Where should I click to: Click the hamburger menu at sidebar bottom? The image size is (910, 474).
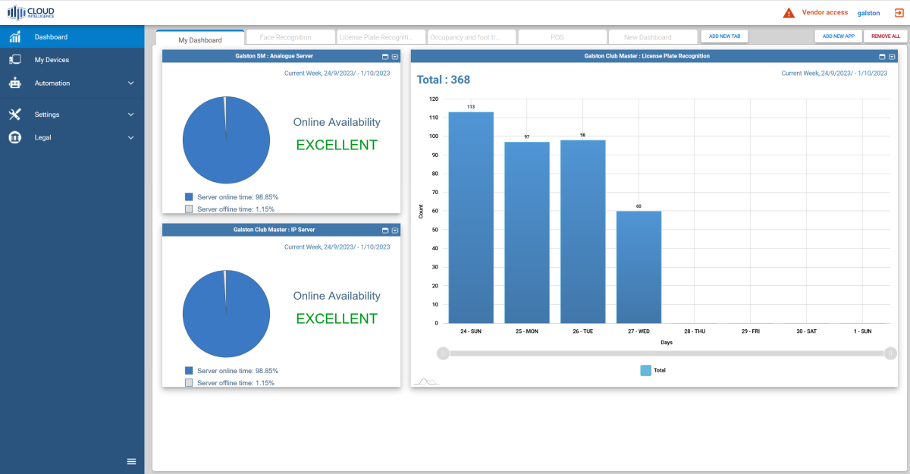[x=130, y=461]
